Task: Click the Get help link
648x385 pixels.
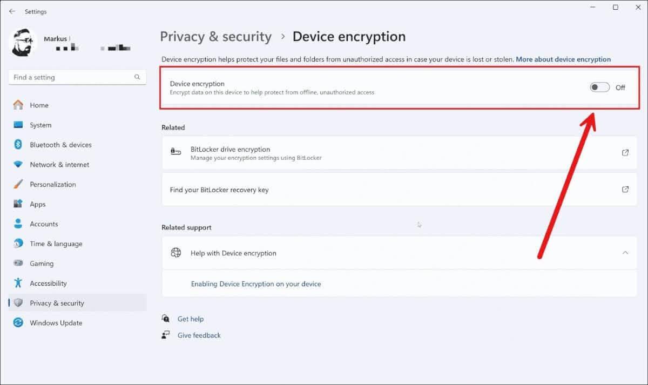Action: pyautogui.click(x=191, y=319)
